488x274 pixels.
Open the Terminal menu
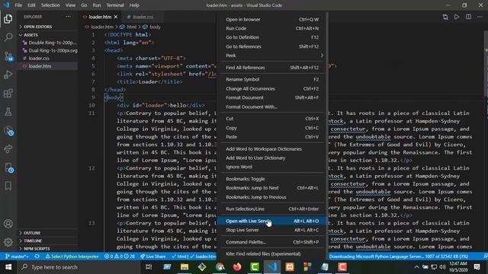[x=115, y=5]
